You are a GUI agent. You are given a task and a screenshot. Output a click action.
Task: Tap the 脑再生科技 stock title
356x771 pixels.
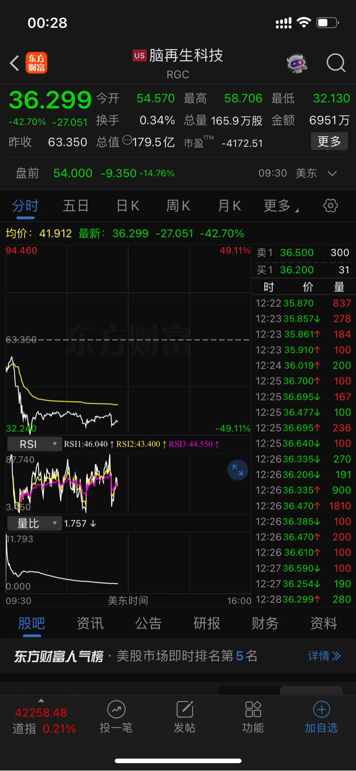[186, 56]
